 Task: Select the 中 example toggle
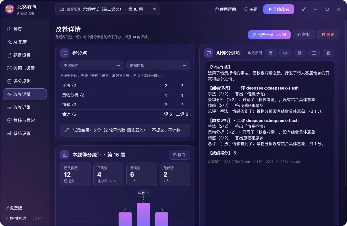(285, 53)
